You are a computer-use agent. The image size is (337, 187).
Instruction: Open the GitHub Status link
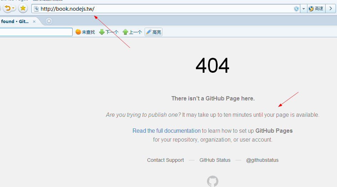pos(215,160)
